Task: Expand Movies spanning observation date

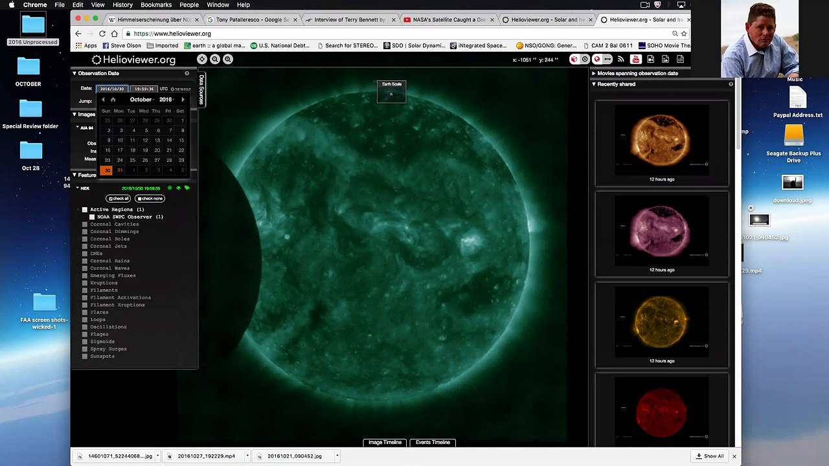Action: tap(593, 73)
